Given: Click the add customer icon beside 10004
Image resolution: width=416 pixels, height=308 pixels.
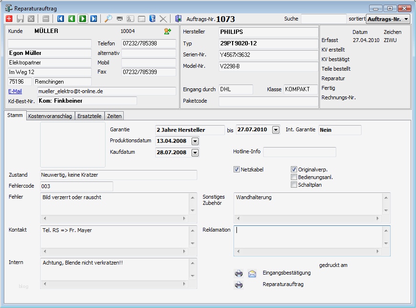Looking at the screenshot, I should (168, 31).
